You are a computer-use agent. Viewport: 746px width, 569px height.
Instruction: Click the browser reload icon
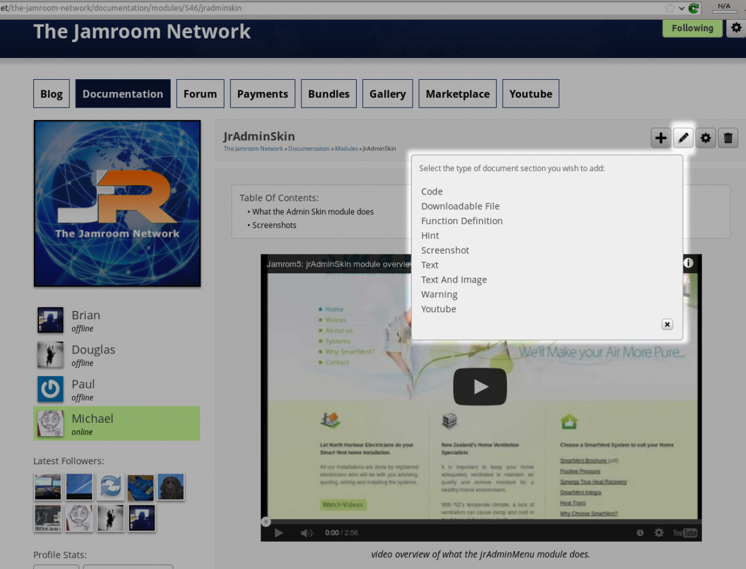(x=694, y=8)
